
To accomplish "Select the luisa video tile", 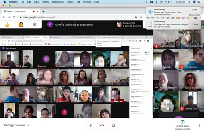I will pyautogui.click(x=166, y=60).
